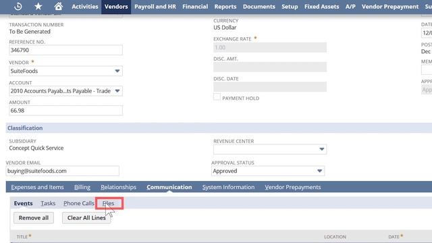Viewport: 432px width, 243px height.
Task: Open the Vendors menu
Action: pos(116,7)
